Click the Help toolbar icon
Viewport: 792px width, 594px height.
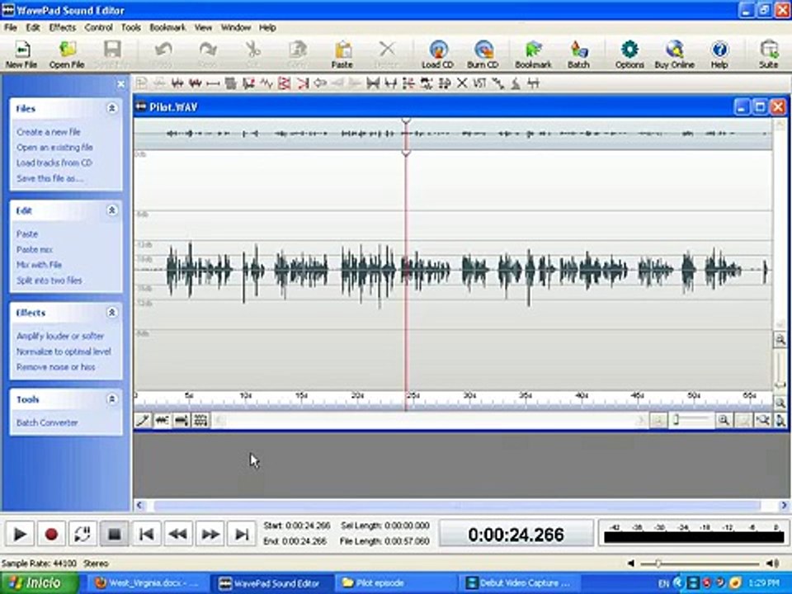[x=719, y=54]
